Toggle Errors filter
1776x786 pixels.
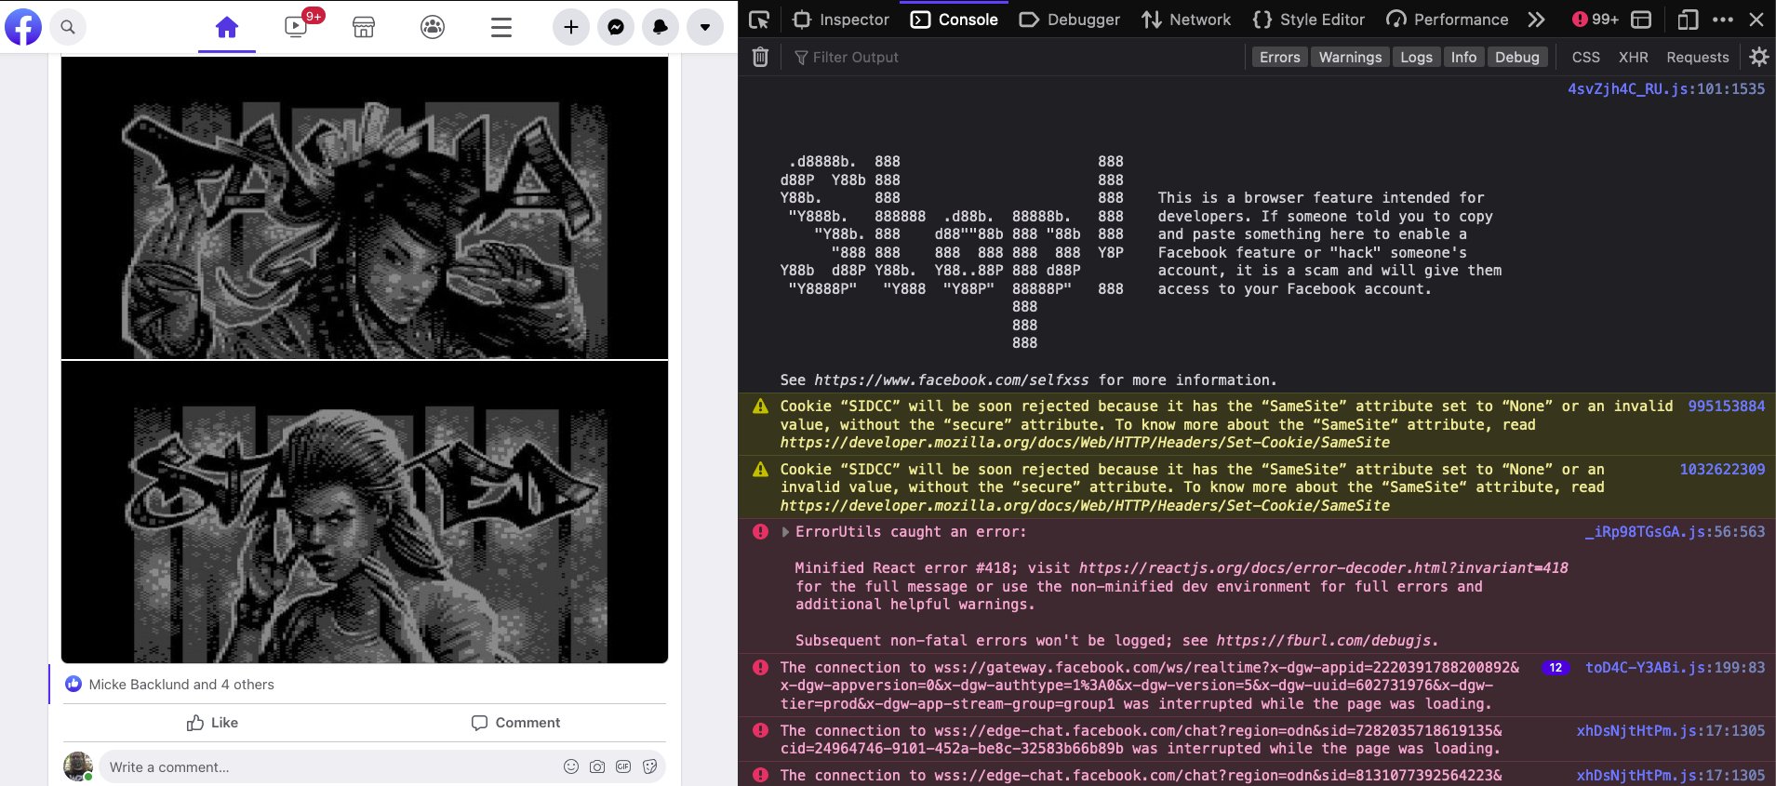(1279, 57)
